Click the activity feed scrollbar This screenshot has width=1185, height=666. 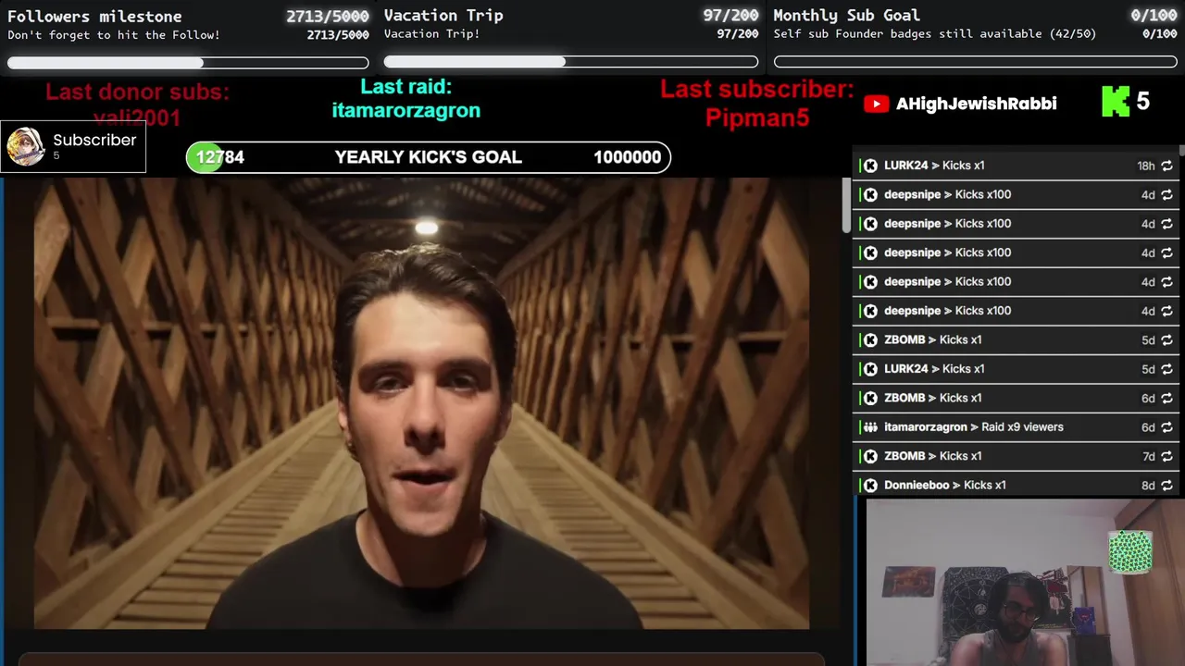coord(1181,150)
